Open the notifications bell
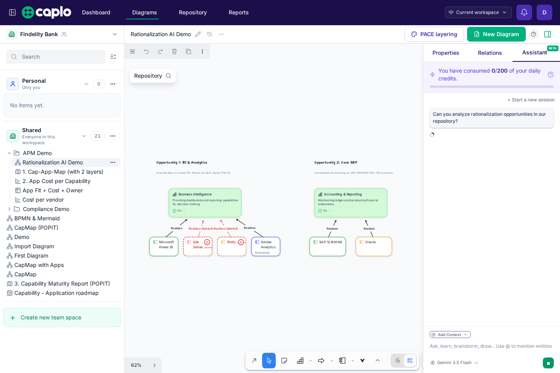Screen dimensions: 560x373 524,12
